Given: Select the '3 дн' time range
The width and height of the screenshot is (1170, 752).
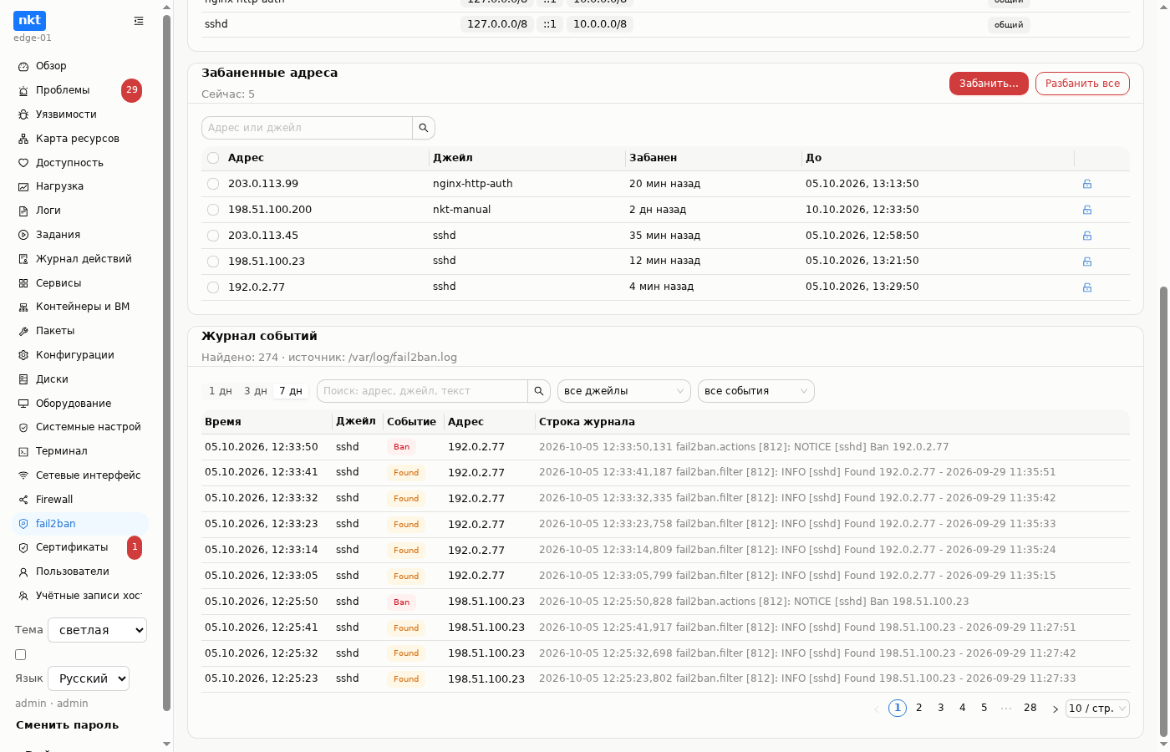Looking at the screenshot, I should 256,391.
